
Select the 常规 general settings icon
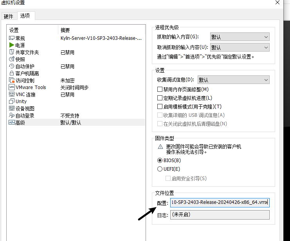pyautogui.click(x=12, y=38)
